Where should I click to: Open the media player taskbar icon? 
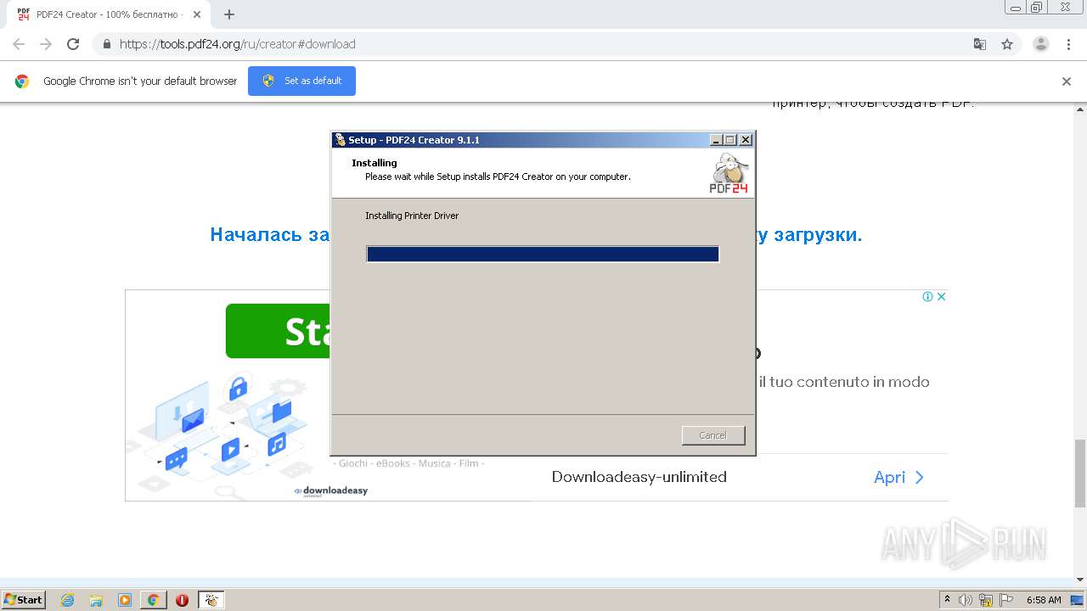125,600
